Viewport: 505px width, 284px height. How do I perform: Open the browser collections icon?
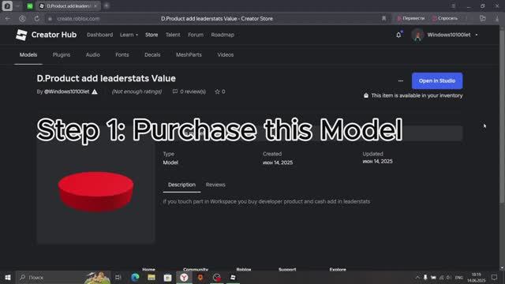[x=482, y=19]
